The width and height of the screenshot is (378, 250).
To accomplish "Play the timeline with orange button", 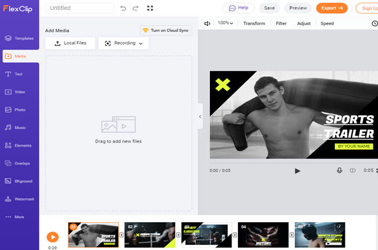I will click(x=52, y=237).
